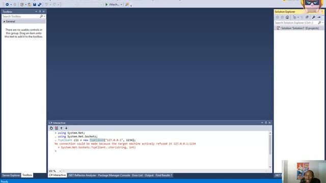This screenshot has width=326, height=183.
Task: Open the Package Manager Console tab
Action: [x=114, y=175]
